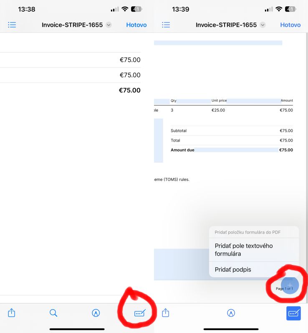Image resolution: width=308 pixels, height=333 pixels.
Task: Tap the blue form field beside Amount due
Action: tap(236, 150)
